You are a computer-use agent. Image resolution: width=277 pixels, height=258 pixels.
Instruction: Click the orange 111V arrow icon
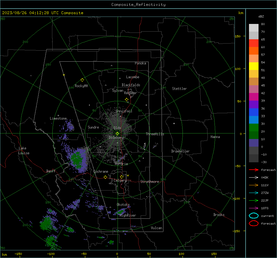(x=254, y=185)
